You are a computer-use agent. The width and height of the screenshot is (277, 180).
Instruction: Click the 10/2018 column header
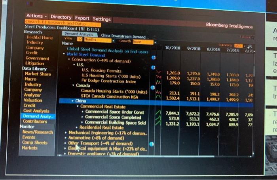click(173, 48)
